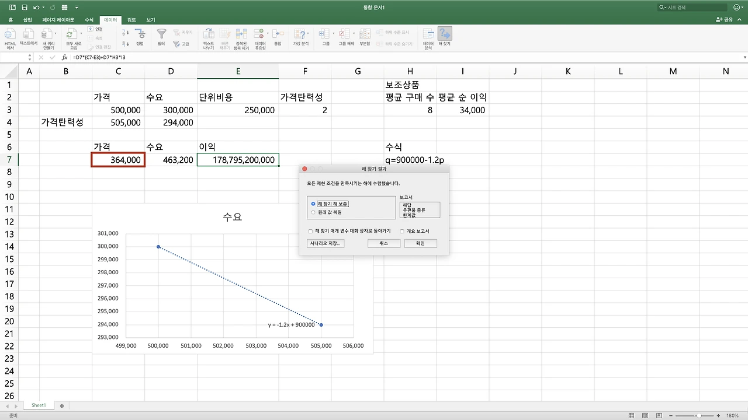
Task: Click the 고급 advanced filter icon
Action: point(182,44)
